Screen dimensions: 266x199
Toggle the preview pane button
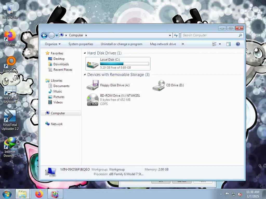pos(229,44)
